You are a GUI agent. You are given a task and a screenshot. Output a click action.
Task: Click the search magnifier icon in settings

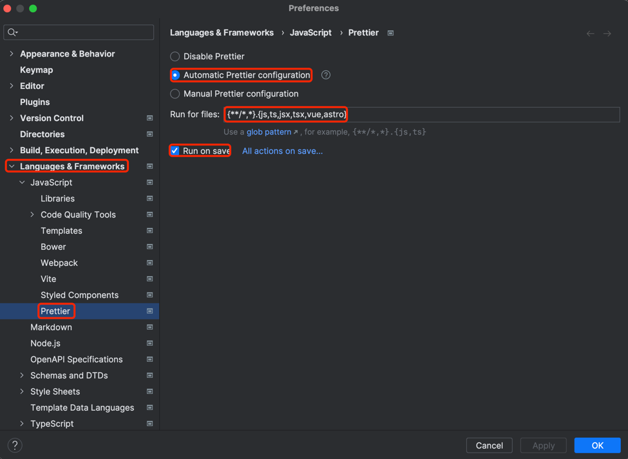click(x=12, y=32)
